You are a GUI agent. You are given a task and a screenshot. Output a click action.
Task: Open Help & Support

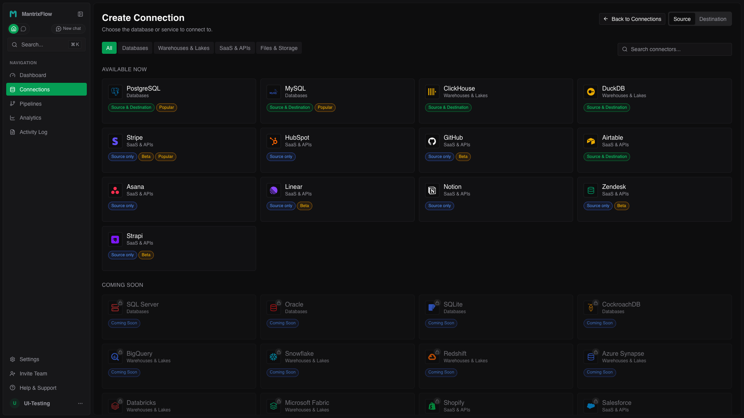(46, 388)
